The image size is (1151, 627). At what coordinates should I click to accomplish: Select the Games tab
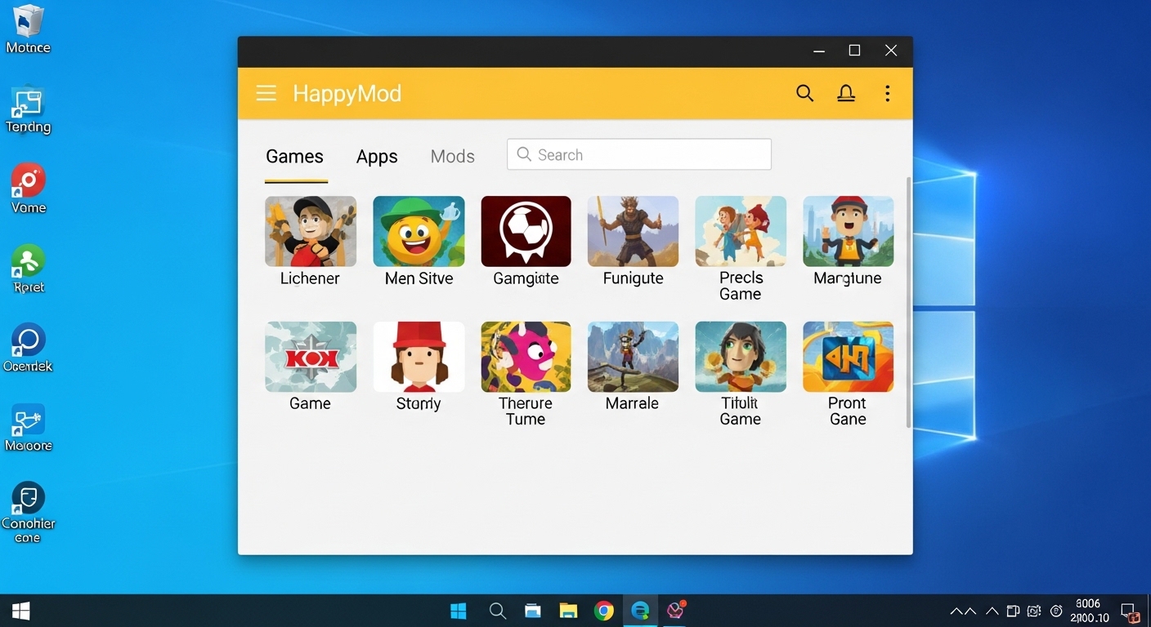click(x=295, y=156)
